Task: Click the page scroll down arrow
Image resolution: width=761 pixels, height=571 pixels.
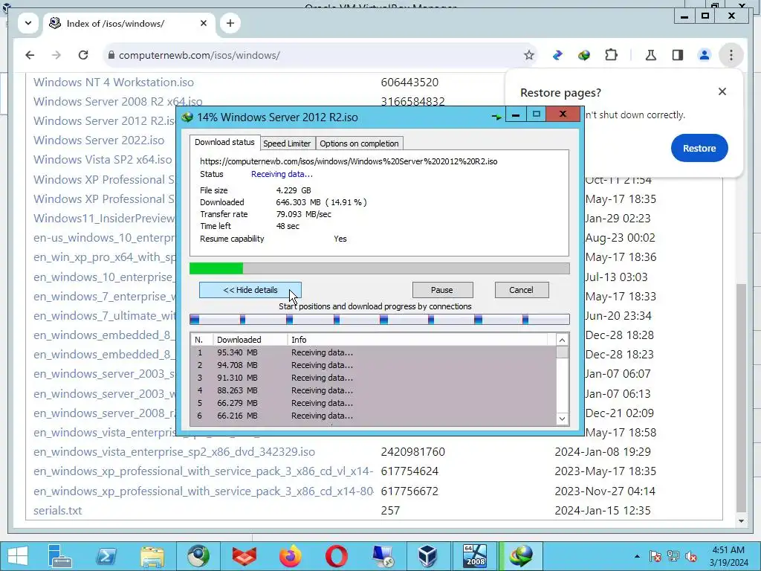Action: [741, 521]
